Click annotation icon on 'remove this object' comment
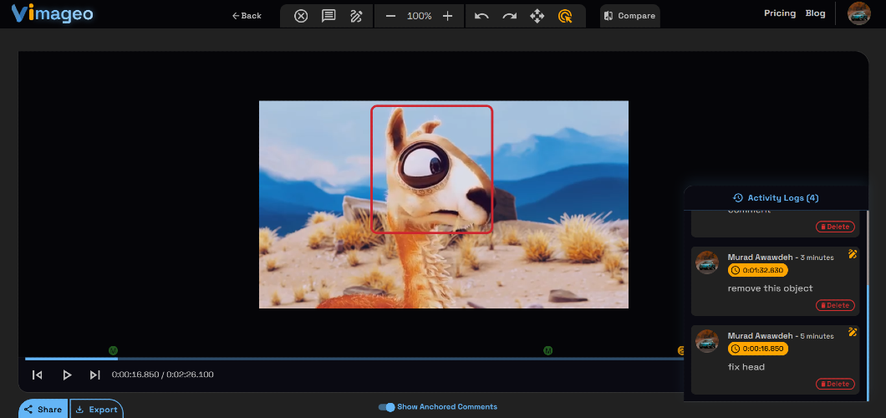The width and height of the screenshot is (886, 418). pos(853,253)
